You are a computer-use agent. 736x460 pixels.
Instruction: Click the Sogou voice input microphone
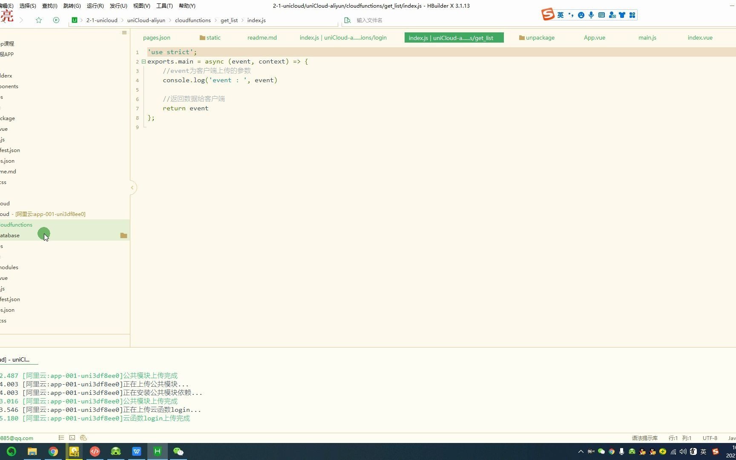point(591,15)
